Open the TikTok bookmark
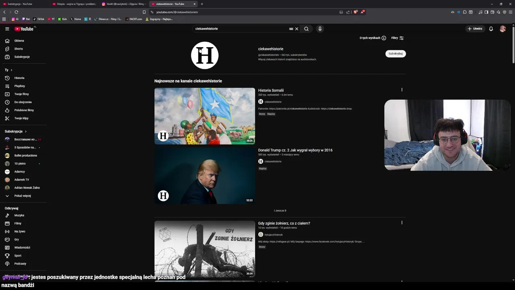This screenshot has height=290, width=515. pyautogui.click(x=39, y=19)
